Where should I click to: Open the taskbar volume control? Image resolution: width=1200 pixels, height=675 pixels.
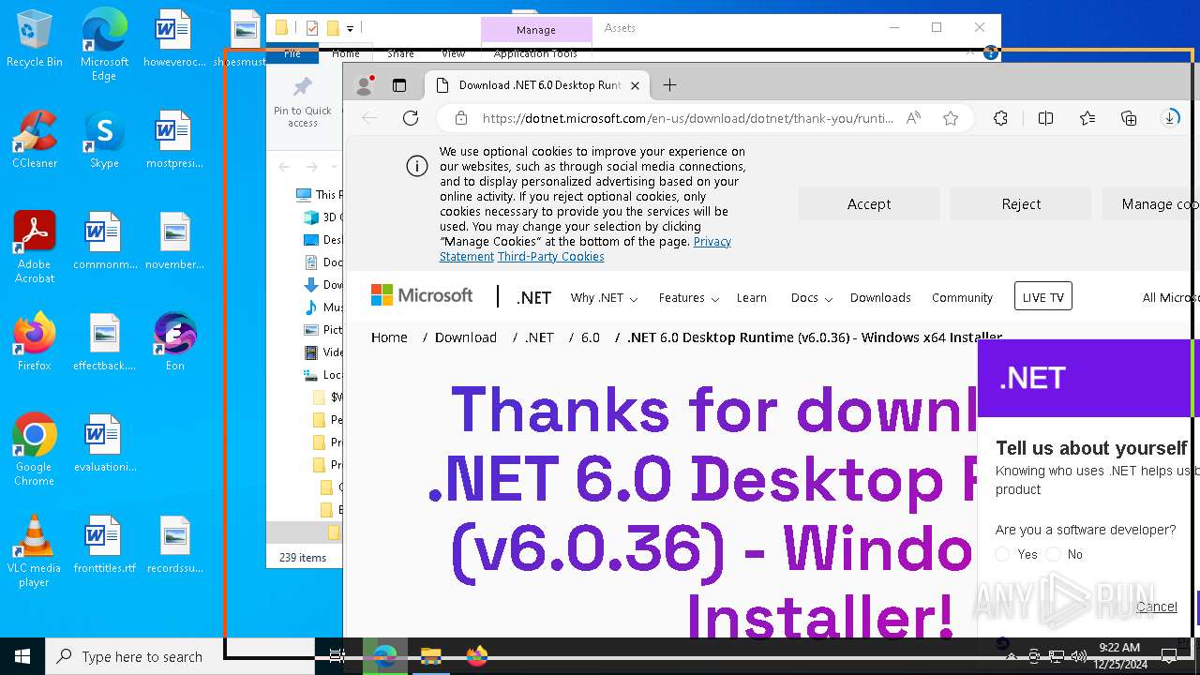(1078, 656)
